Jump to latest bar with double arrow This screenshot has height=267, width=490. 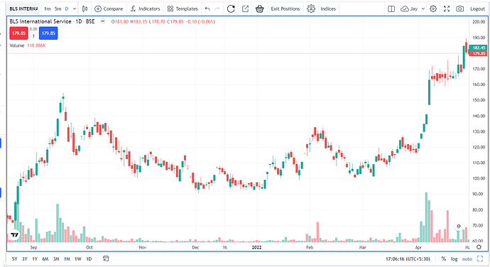click(459, 226)
